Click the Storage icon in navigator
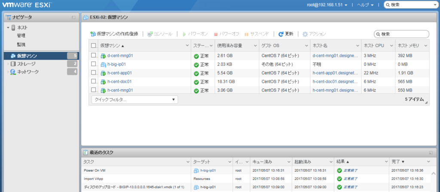 point(13,64)
